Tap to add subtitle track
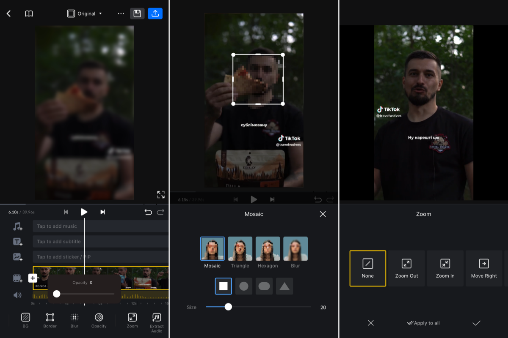This screenshot has width=508, height=338. [100, 242]
